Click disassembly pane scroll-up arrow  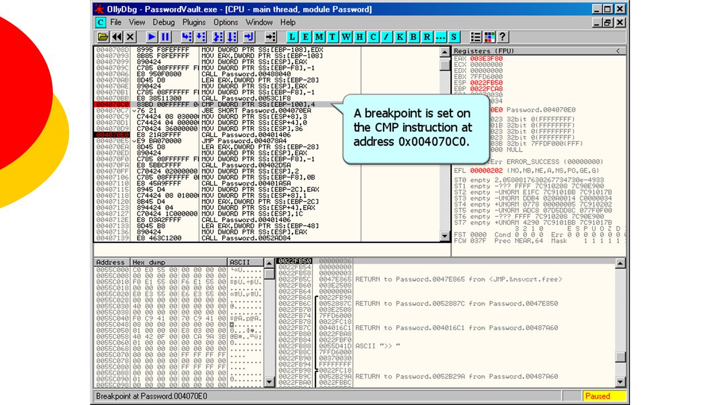click(x=445, y=52)
